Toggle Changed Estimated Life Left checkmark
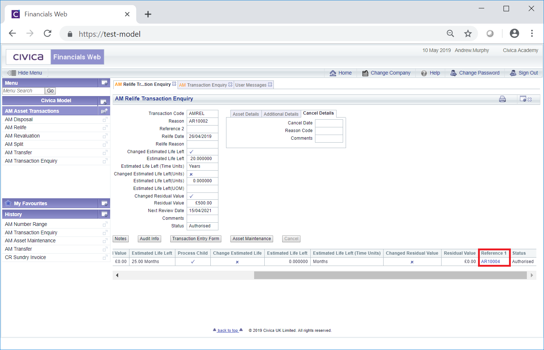The width and height of the screenshot is (544, 350). [x=191, y=152]
